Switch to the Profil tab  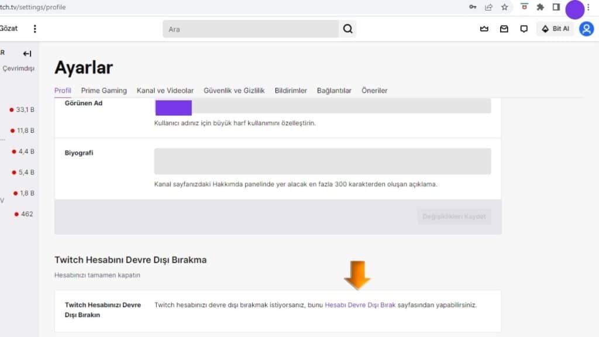coord(63,91)
